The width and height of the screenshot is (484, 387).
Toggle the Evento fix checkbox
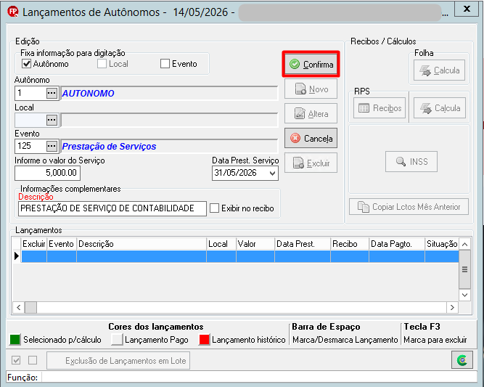tap(165, 64)
